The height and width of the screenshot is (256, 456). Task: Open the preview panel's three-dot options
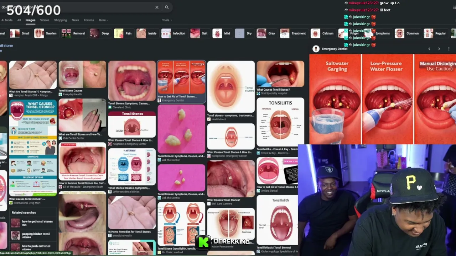point(449,49)
